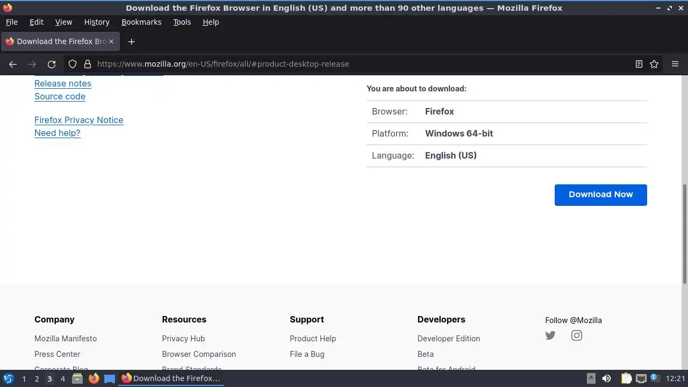Viewport: 688px width, 387px height.
Task: Toggle reader view in the address bar
Action: [x=639, y=64]
